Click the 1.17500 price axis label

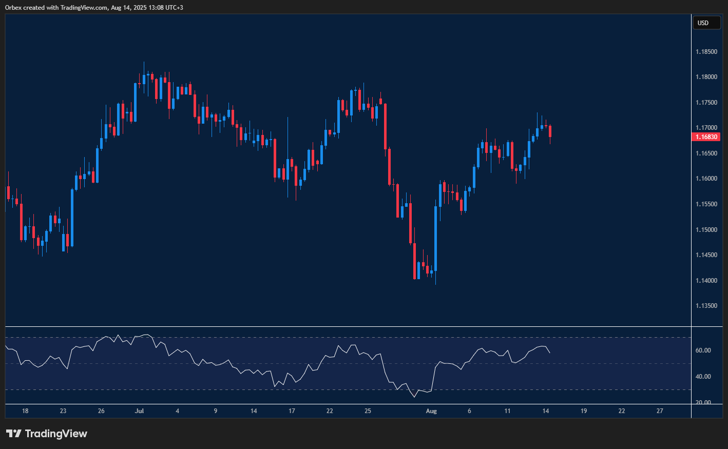coord(706,103)
